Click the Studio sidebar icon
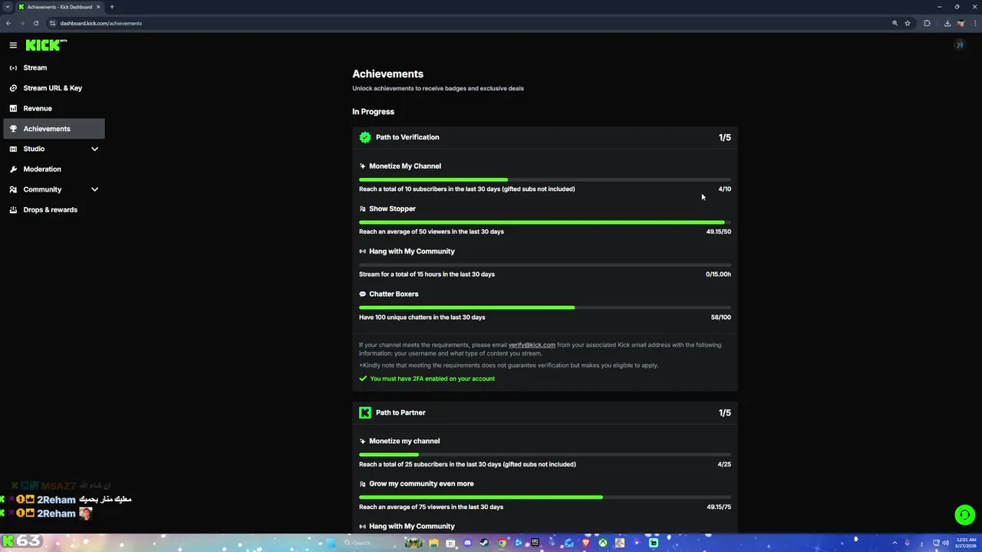 click(x=13, y=149)
